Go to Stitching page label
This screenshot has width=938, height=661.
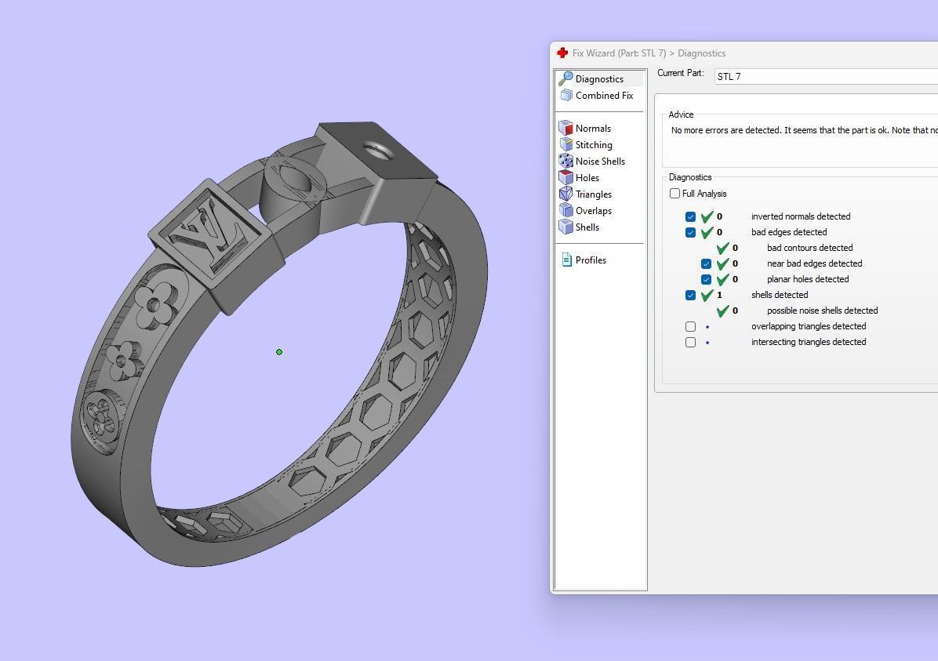pos(594,145)
